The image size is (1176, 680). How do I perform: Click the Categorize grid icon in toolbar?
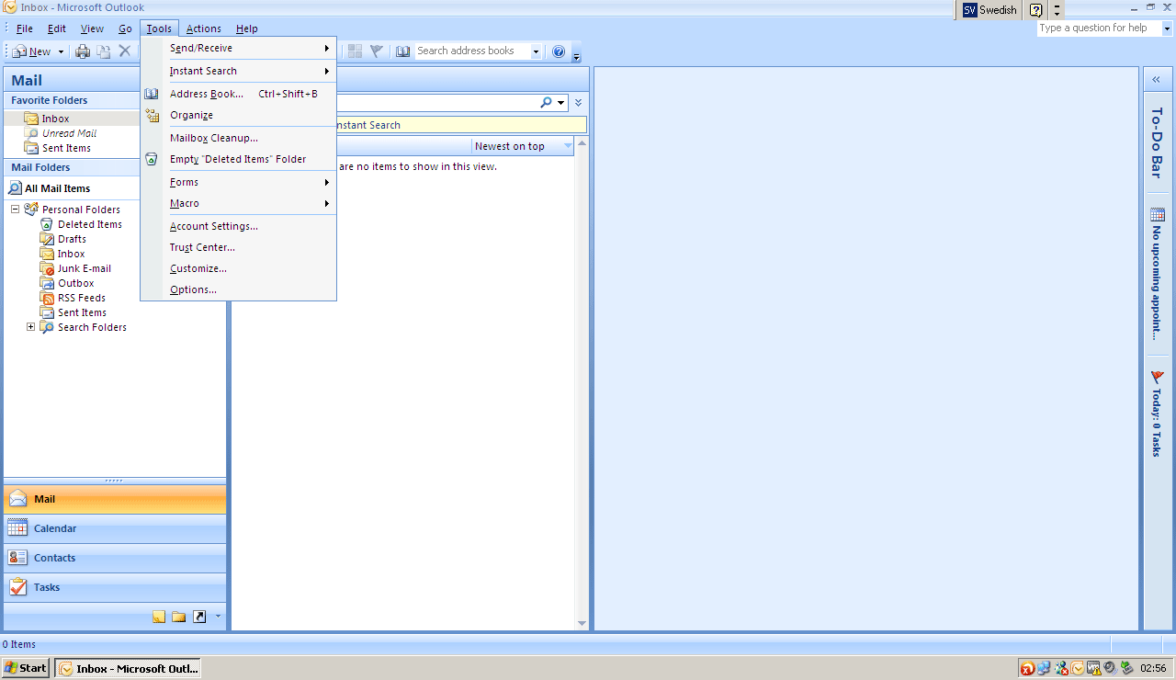355,51
